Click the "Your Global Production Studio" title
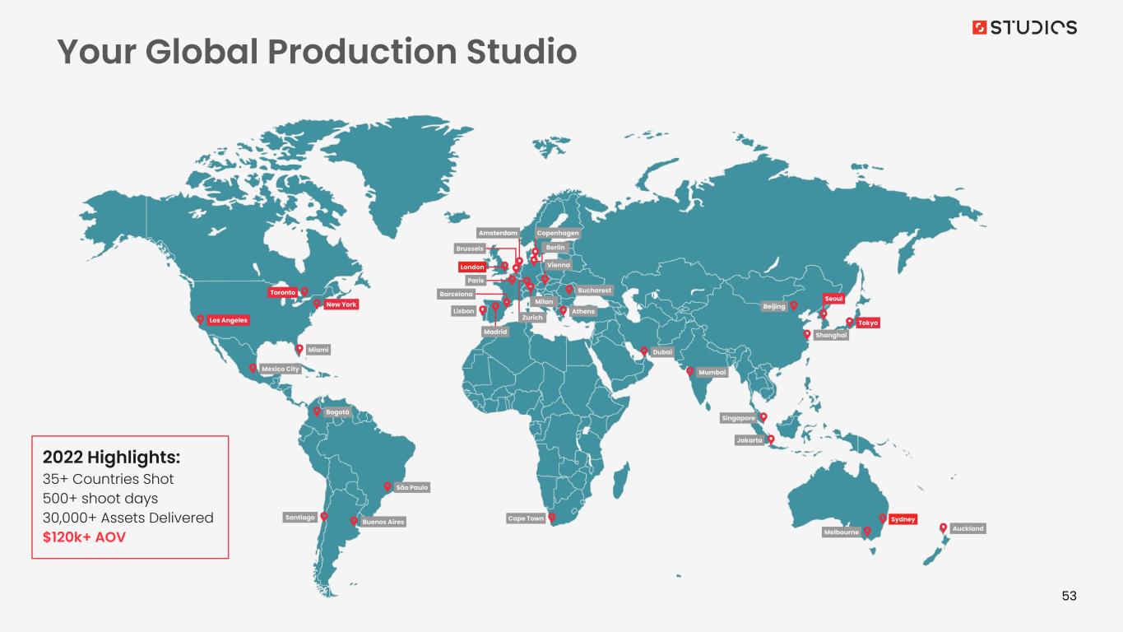 coord(317,51)
